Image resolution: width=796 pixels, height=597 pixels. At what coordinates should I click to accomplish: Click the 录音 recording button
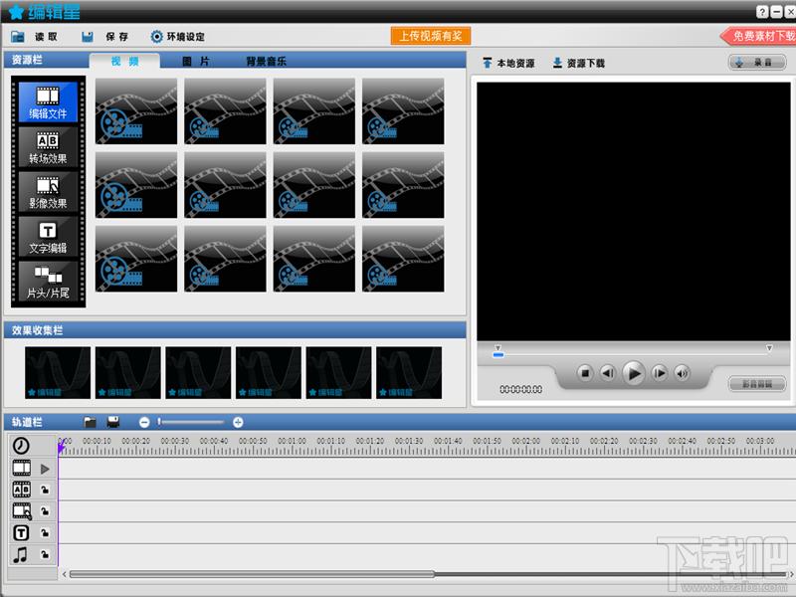pyautogui.click(x=757, y=63)
